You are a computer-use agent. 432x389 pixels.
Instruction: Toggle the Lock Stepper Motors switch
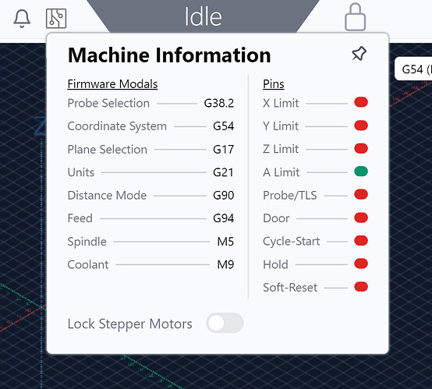pyautogui.click(x=225, y=323)
